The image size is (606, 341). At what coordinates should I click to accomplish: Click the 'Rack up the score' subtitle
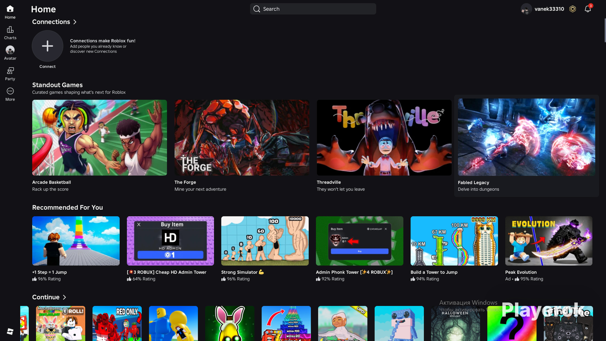coord(50,189)
